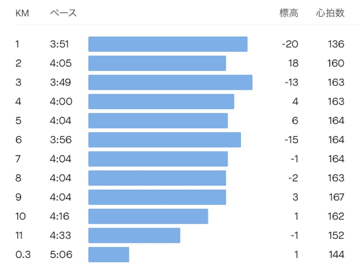Select the kilometer 2 pace bar
This screenshot has width=360, height=268.
(x=157, y=63)
